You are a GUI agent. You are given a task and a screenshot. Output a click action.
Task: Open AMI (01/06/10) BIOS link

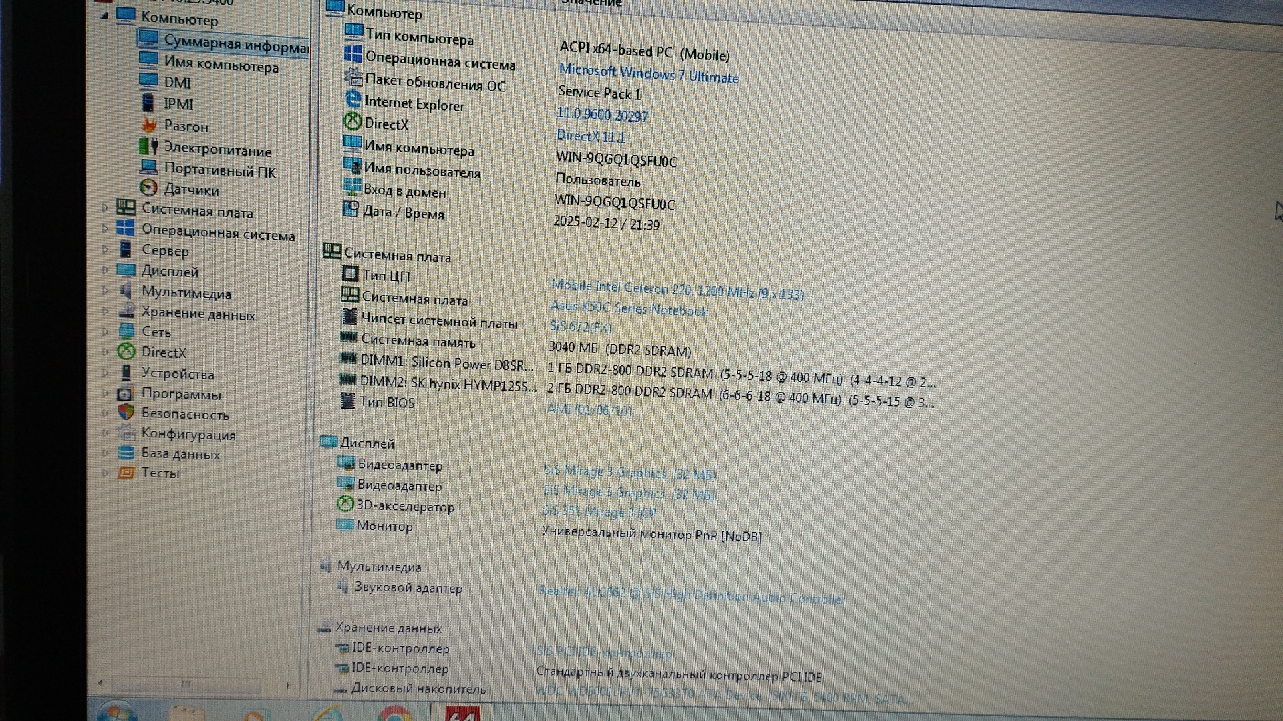pos(589,409)
